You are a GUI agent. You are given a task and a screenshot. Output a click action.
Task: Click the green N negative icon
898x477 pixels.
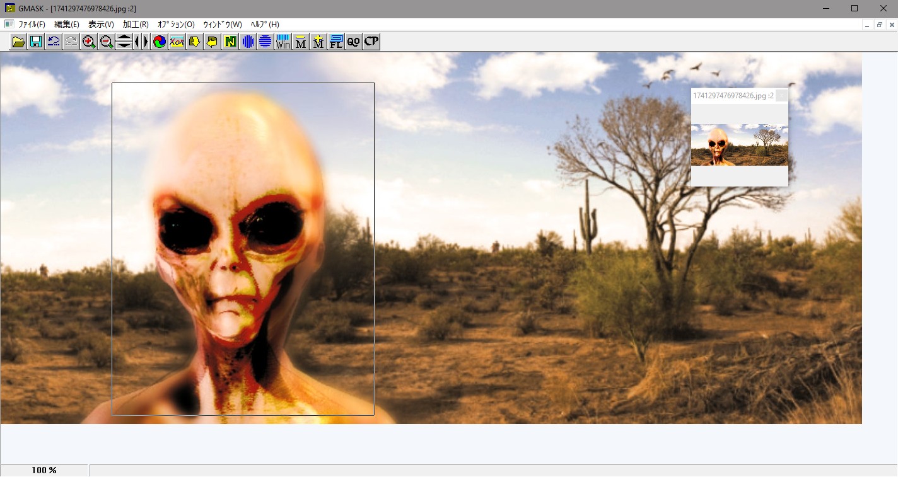click(230, 42)
